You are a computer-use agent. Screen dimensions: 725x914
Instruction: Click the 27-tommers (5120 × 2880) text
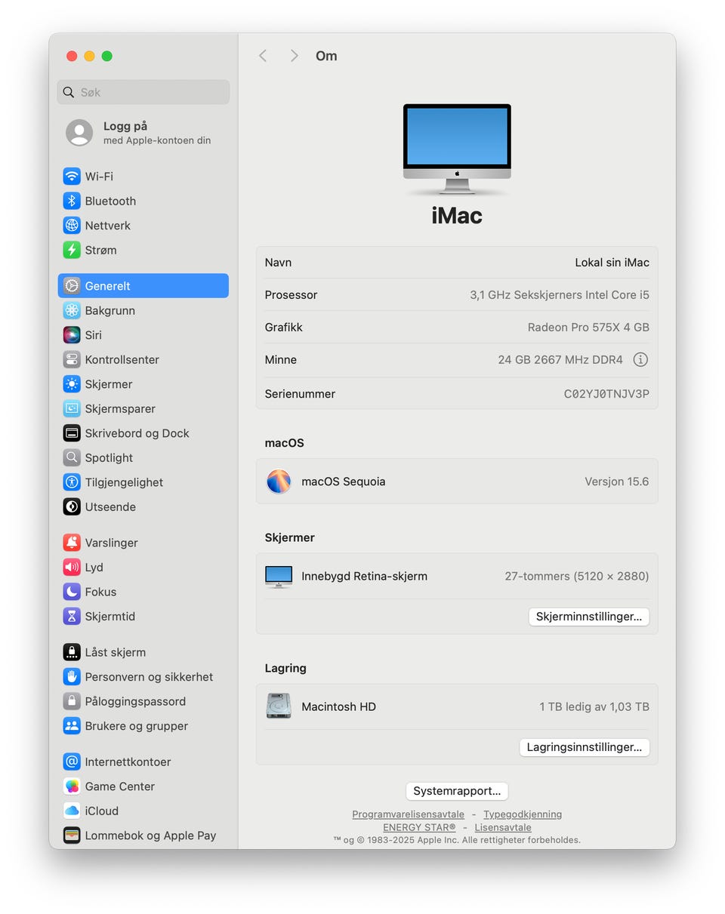[x=577, y=576]
